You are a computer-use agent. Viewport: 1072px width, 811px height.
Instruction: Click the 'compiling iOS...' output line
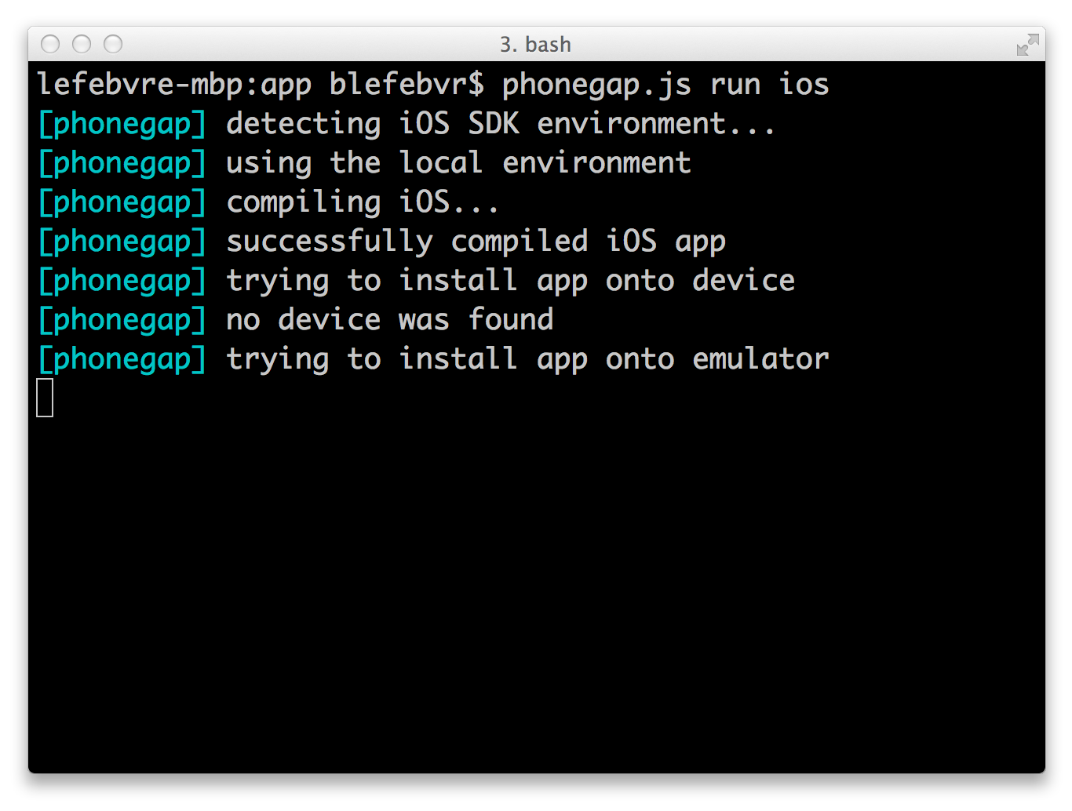(x=363, y=202)
